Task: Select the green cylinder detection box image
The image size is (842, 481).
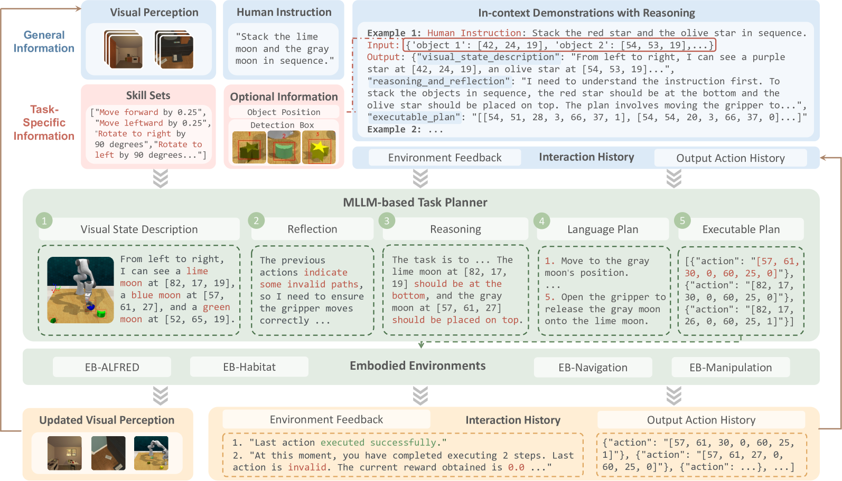Action: pyautogui.click(x=284, y=148)
